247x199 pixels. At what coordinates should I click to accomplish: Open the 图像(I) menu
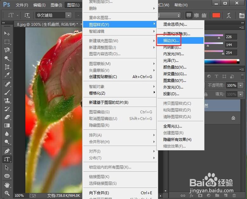[56, 5]
